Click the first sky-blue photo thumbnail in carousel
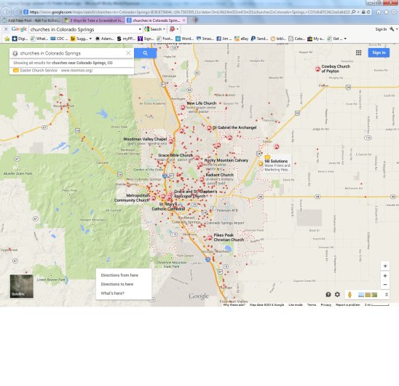The height and width of the screenshot is (386, 399). coord(360,295)
